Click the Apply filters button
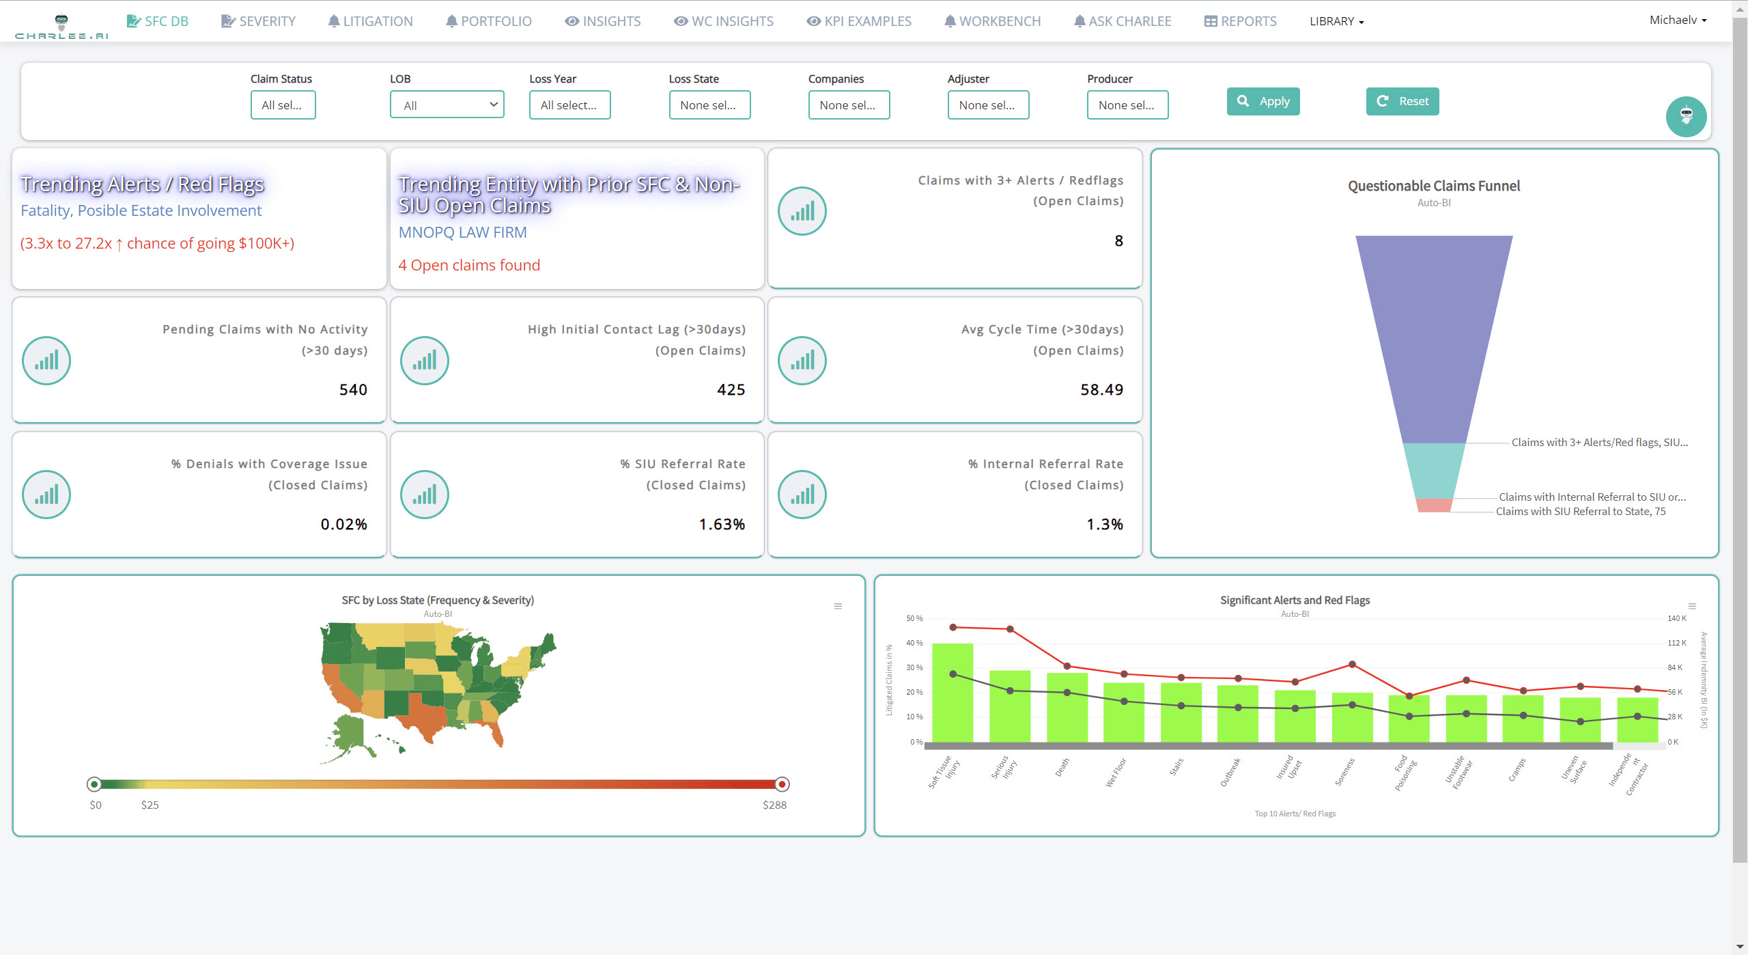The image size is (1748, 955). pos(1263,101)
